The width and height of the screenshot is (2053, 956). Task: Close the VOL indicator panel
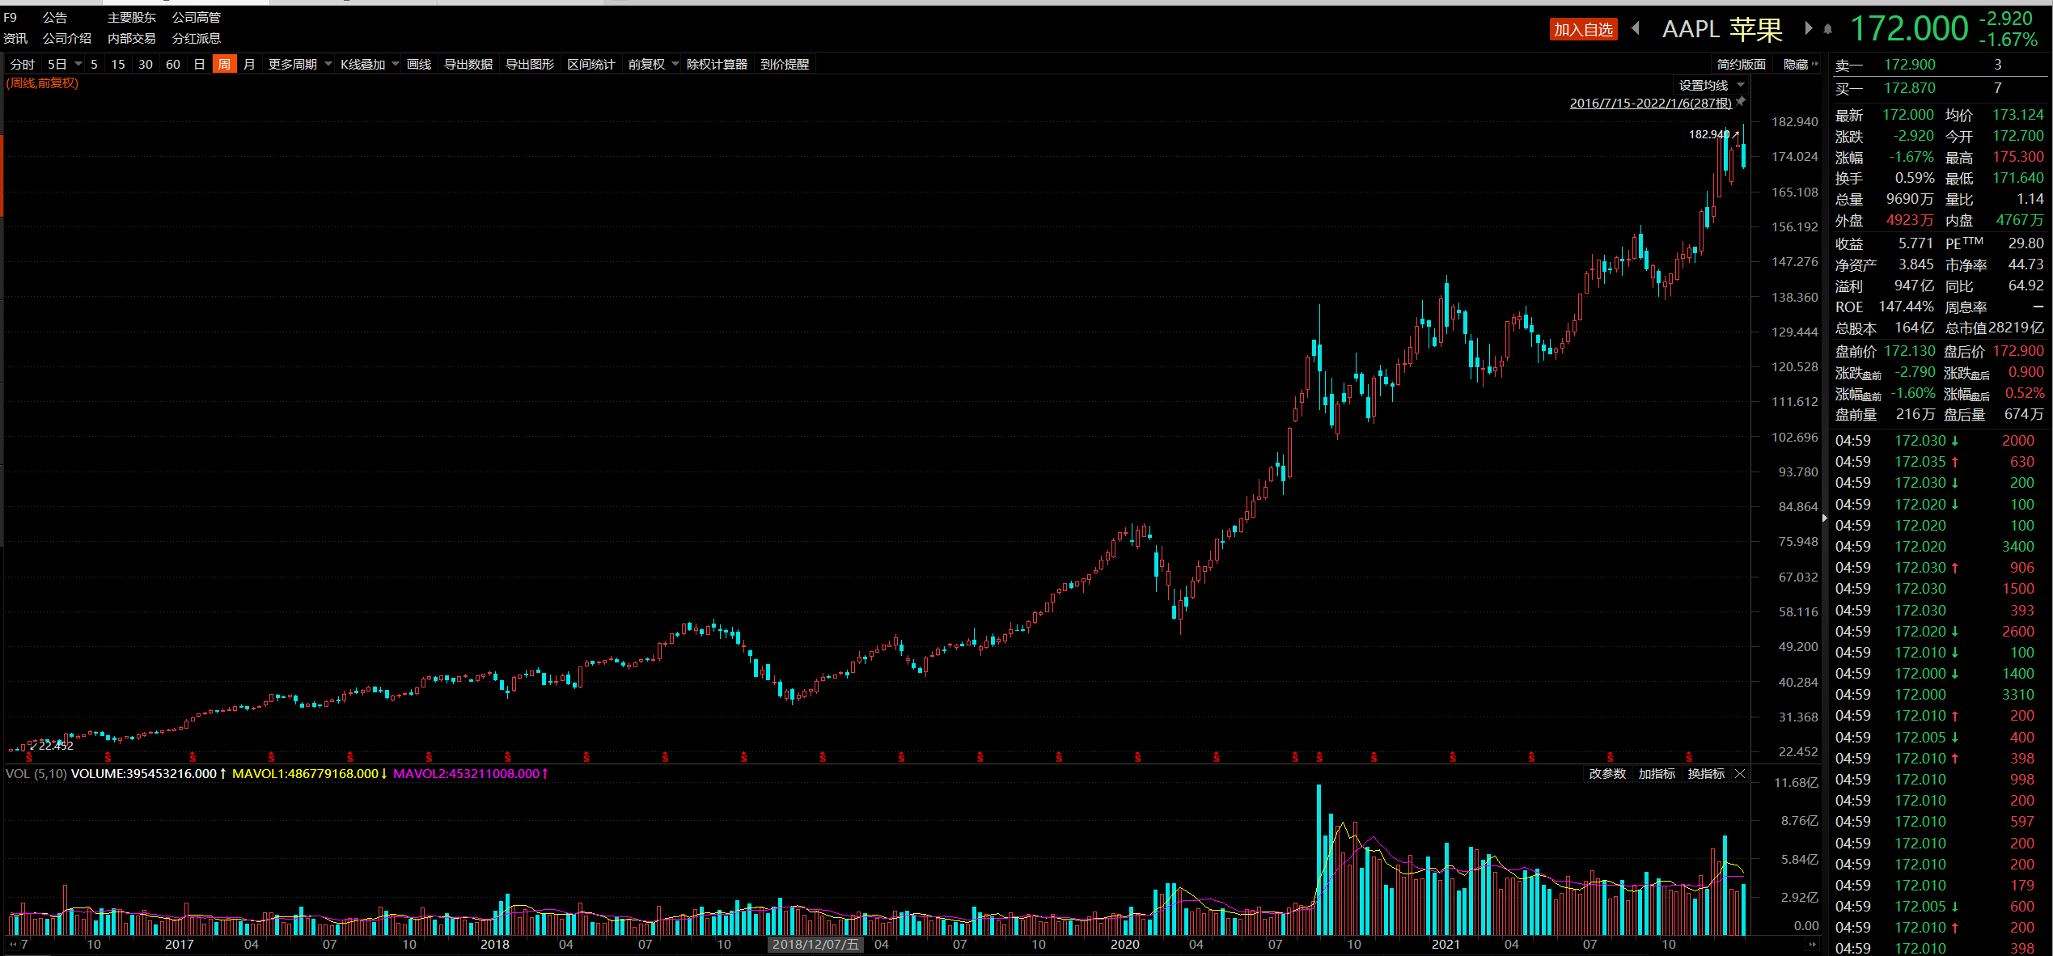[x=1740, y=774]
